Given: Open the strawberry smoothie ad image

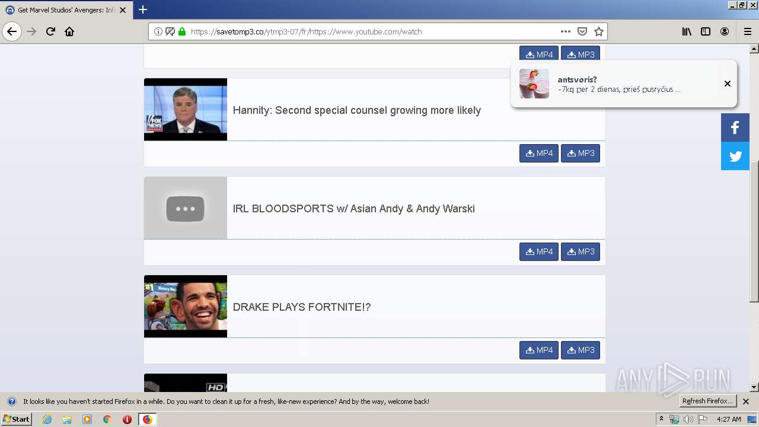Looking at the screenshot, I should (534, 84).
